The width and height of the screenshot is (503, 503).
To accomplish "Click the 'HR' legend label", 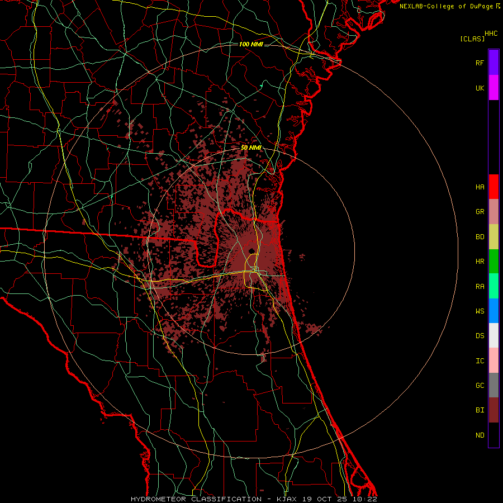I will coord(480,262).
